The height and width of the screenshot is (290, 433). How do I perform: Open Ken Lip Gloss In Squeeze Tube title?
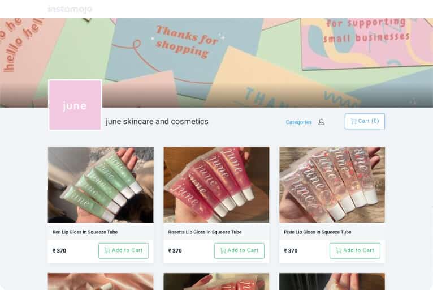(x=85, y=232)
